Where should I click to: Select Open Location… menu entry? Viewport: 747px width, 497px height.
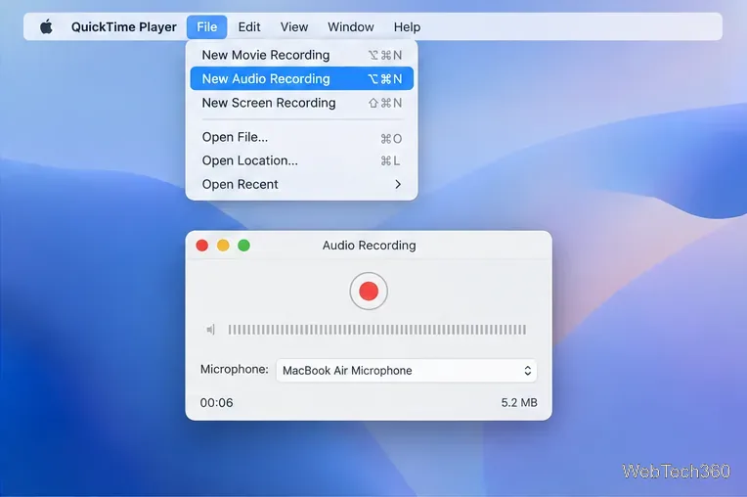pos(301,160)
